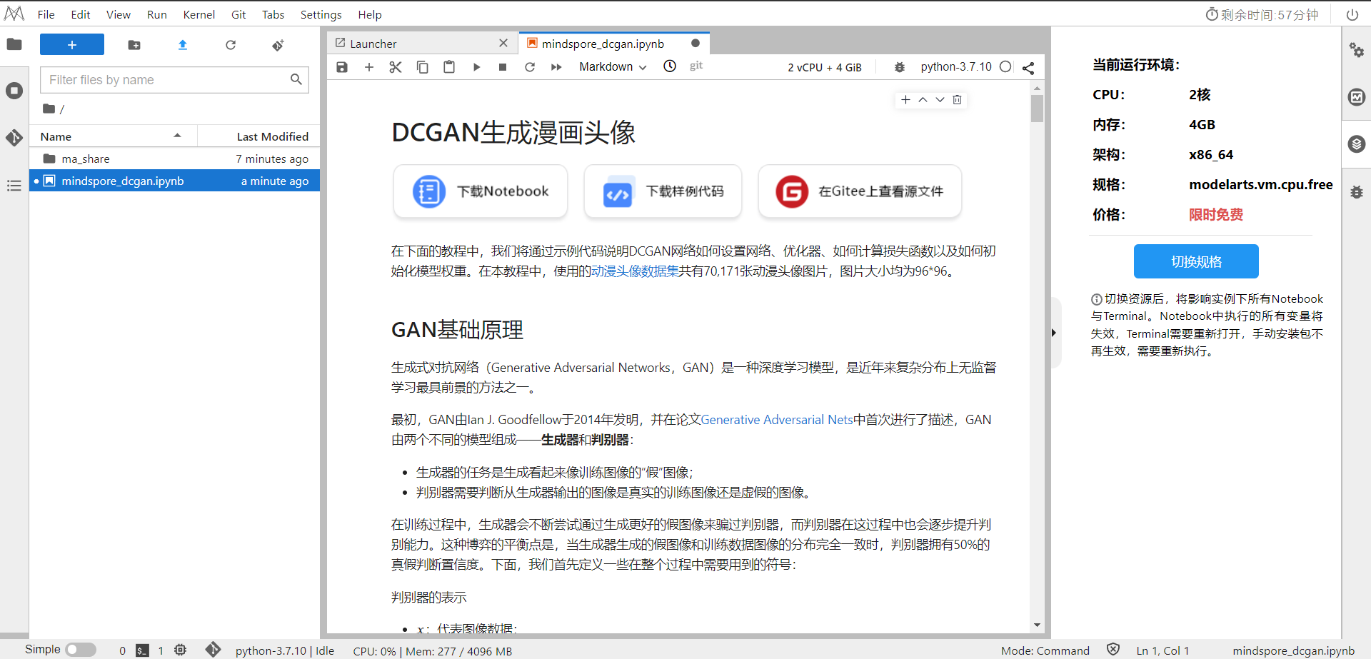Sort files by Name column arrow
1371x659 pixels.
tap(178, 136)
